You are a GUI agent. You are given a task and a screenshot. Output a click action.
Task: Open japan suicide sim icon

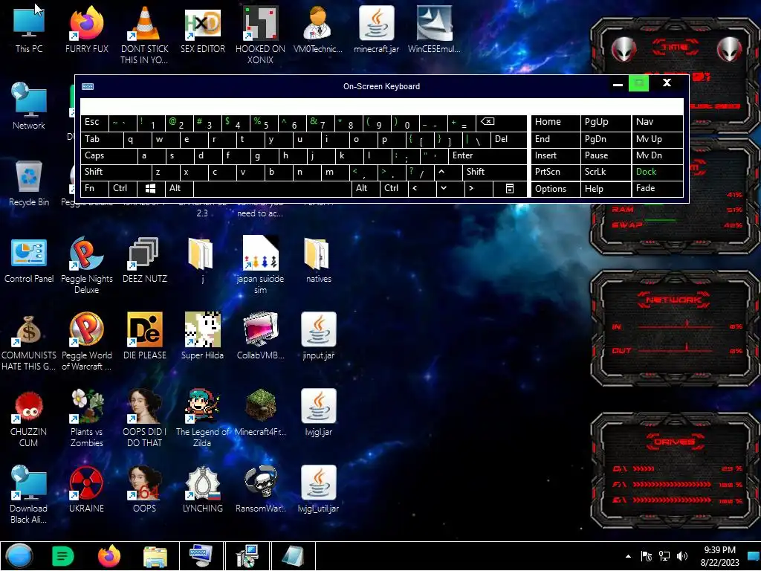pyautogui.click(x=260, y=265)
